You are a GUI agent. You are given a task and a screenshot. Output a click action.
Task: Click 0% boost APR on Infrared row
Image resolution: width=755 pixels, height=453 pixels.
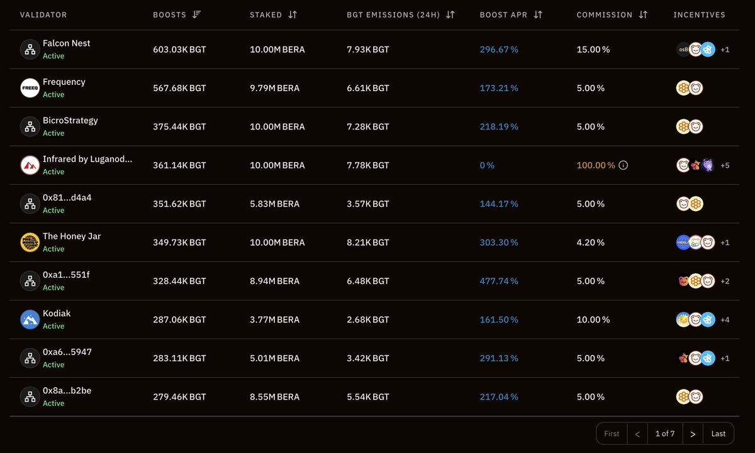[x=487, y=165]
